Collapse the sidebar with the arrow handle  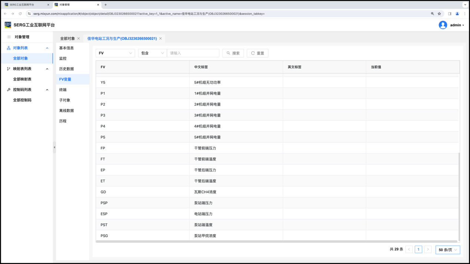point(54,147)
